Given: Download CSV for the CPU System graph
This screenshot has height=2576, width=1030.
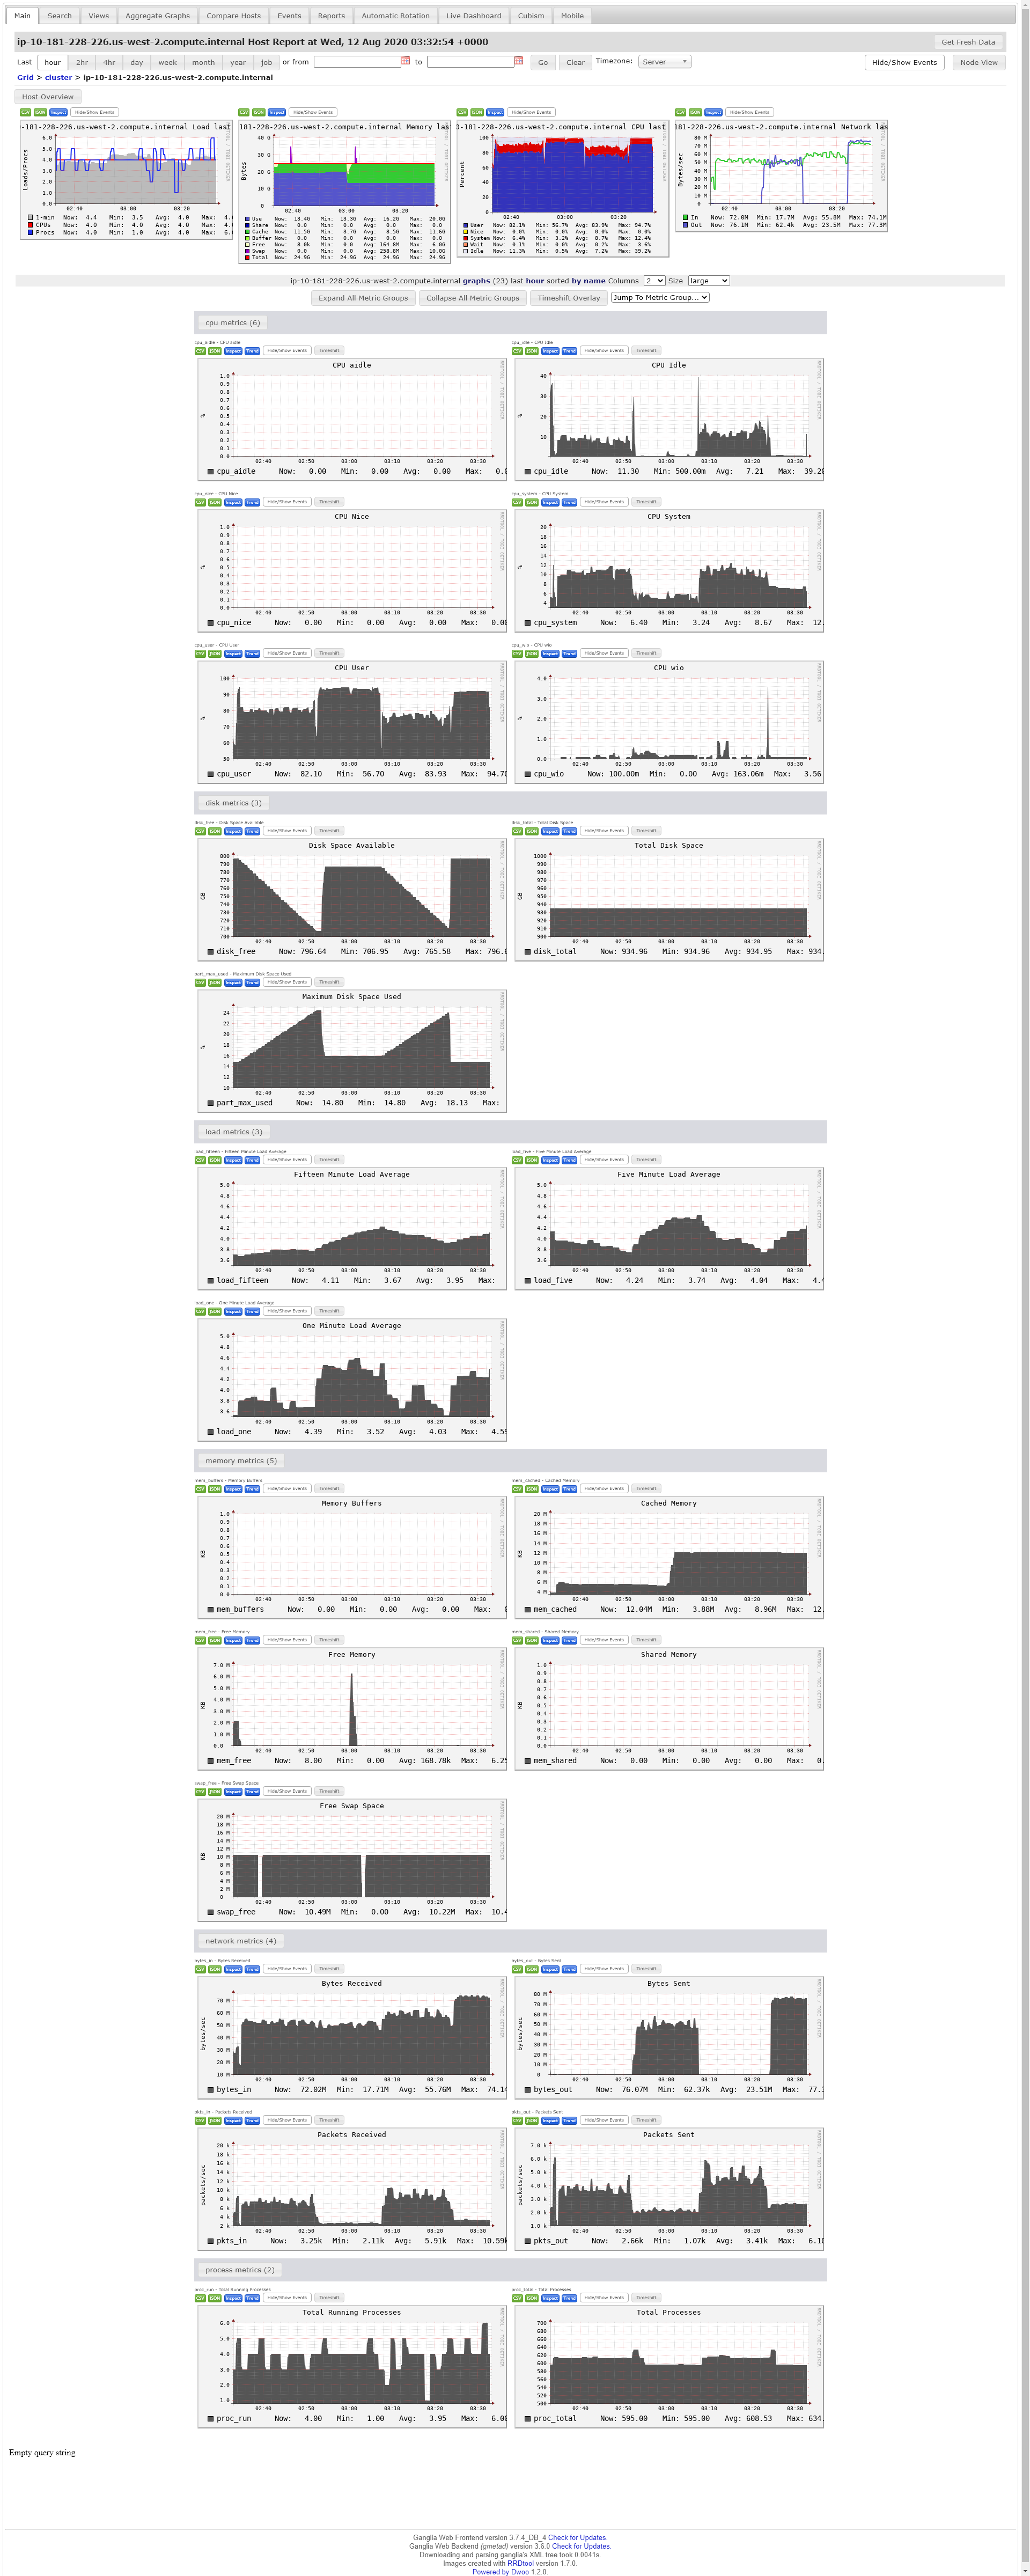Looking at the screenshot, I should pyautogui.click(x=517, y=502).
